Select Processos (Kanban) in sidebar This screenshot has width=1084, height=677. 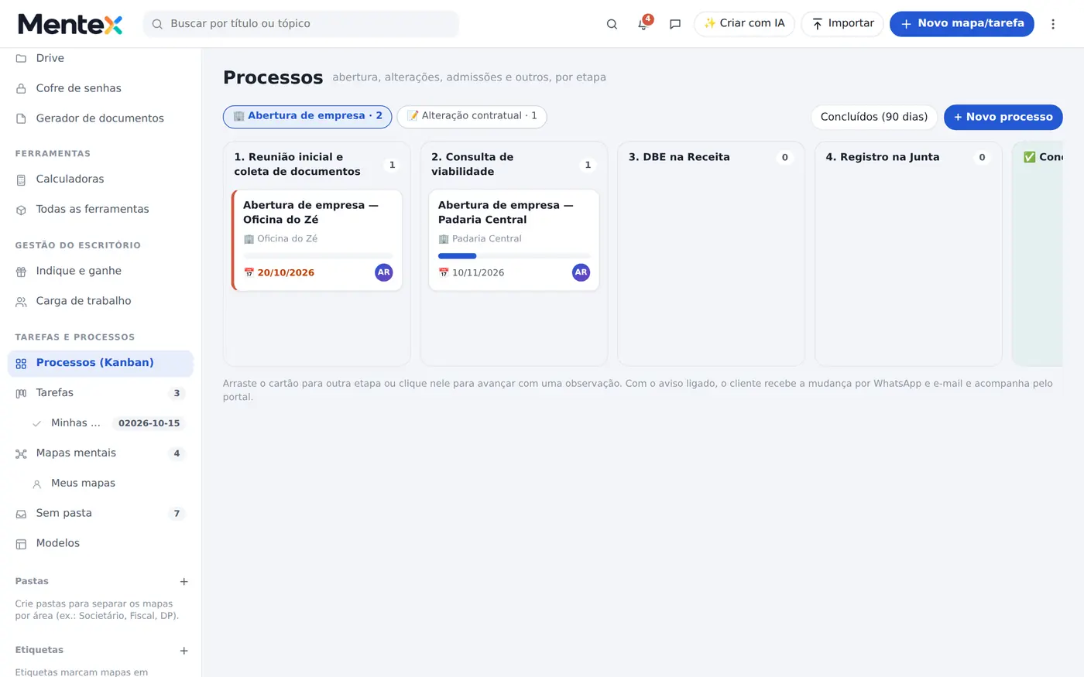tap(101, 363)
